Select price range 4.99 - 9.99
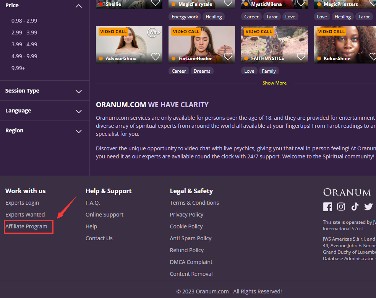This screenshot has height=298, width=376. click(24, 56)
